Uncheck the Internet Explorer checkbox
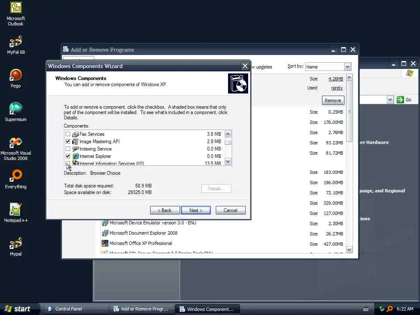The height and width of the screenshot is (315, 420). (68, 156)
